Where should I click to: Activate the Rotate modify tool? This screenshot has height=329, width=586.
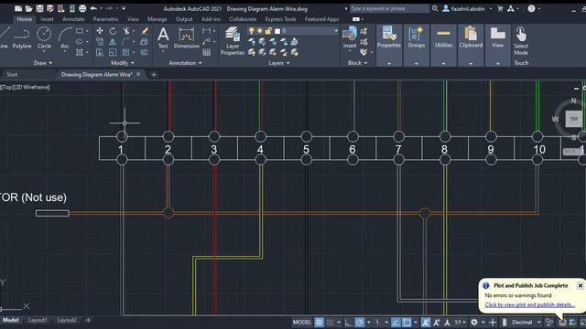[x=113, y=31]
